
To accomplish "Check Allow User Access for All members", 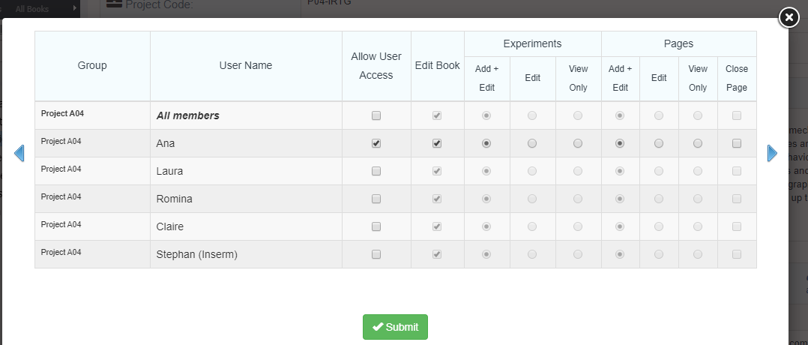I will point(376,115).
